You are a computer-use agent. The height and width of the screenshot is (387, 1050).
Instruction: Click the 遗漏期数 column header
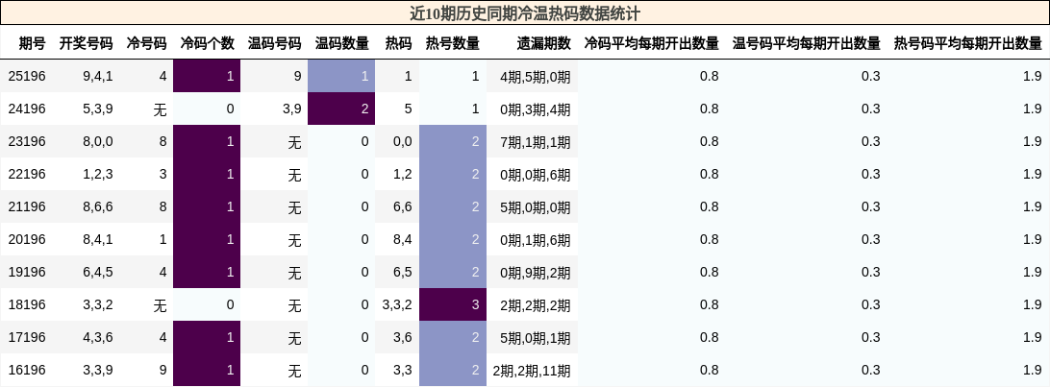tap(544, 43)
